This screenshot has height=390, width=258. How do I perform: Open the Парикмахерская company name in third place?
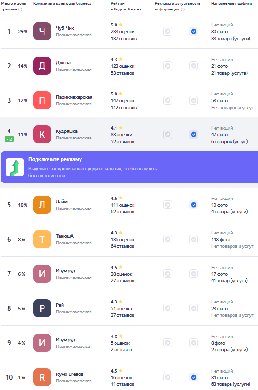tap(74, 97)
